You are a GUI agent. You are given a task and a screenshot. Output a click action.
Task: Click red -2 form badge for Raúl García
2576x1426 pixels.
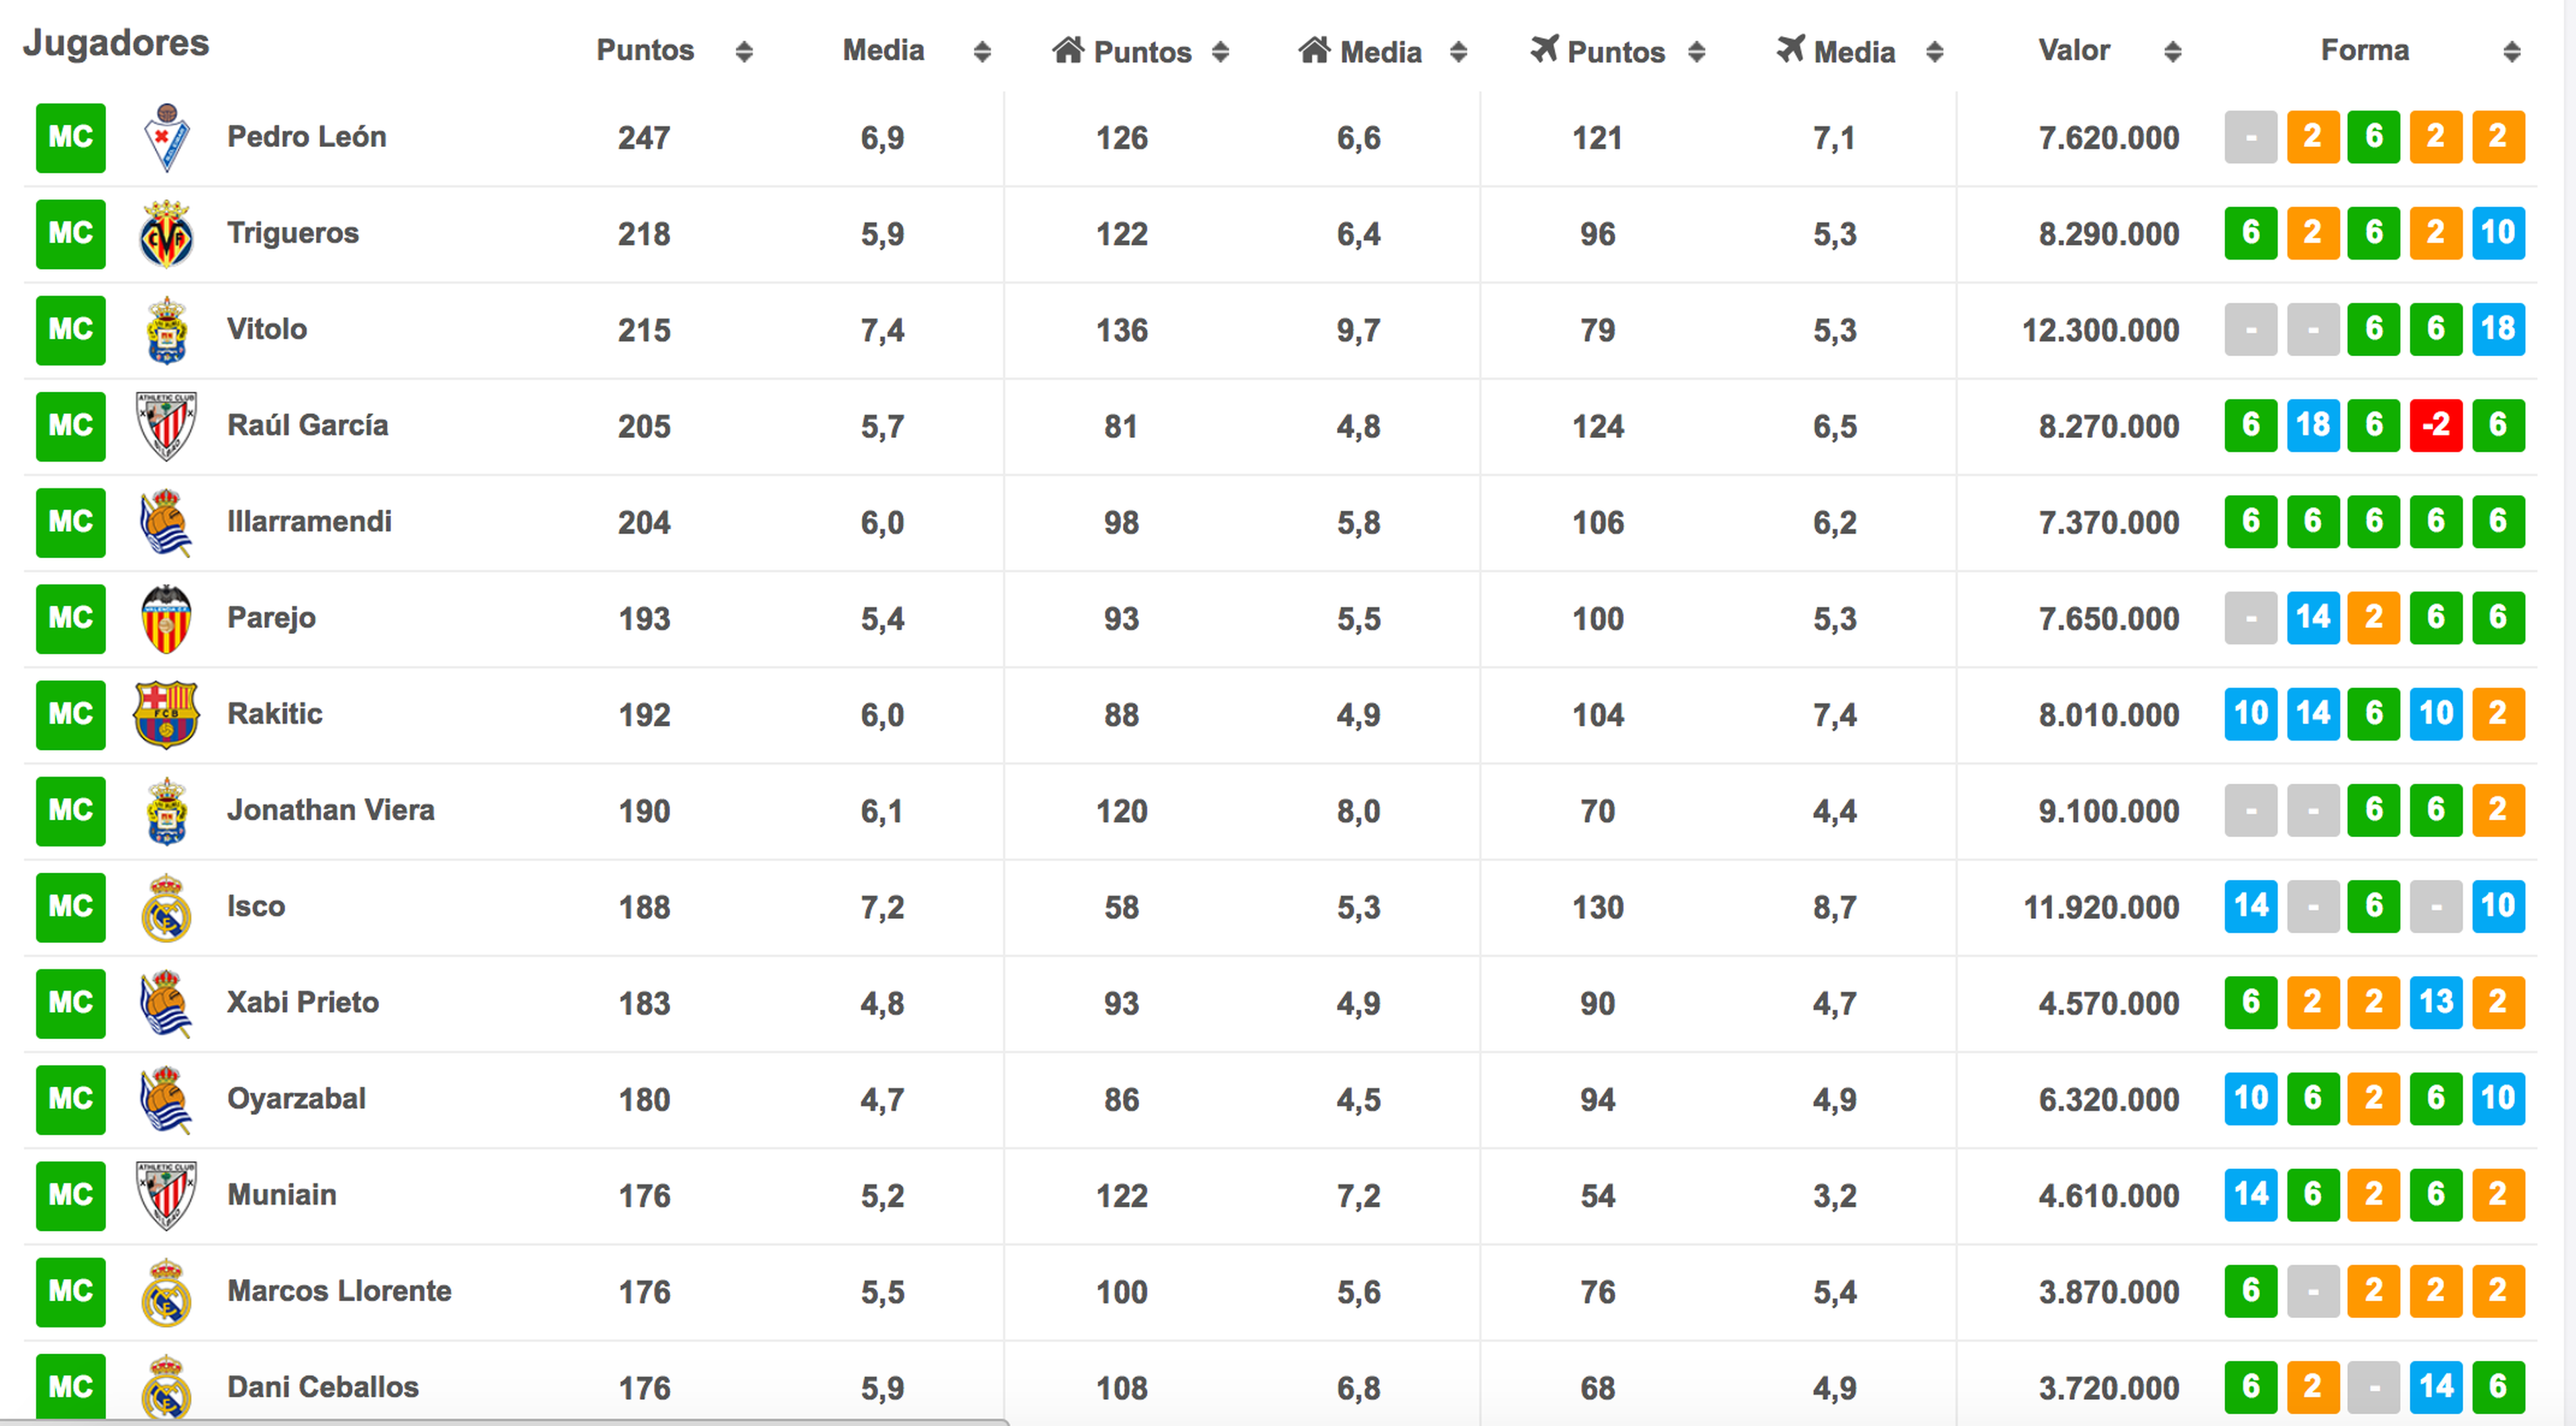pos(2436,425)
